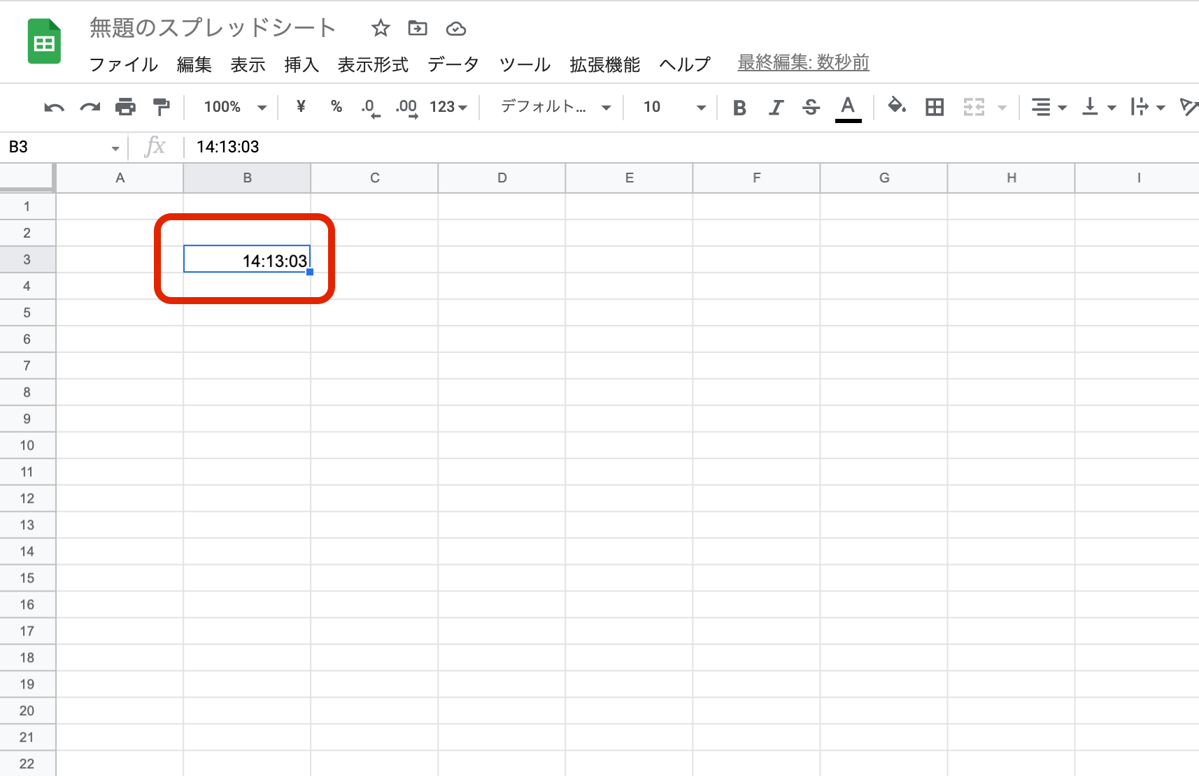Apply yen currency format
This screenshot has height=776, width=1199.
(x=301, y=106)
